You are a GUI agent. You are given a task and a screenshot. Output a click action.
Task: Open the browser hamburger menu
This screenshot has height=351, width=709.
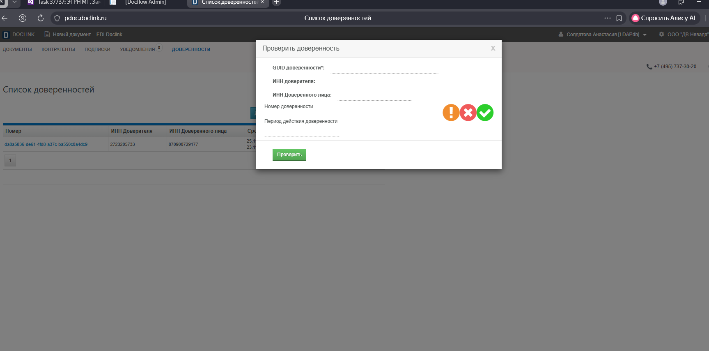click(699, 2)
